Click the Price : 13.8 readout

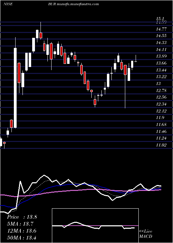tap(22, 217)
